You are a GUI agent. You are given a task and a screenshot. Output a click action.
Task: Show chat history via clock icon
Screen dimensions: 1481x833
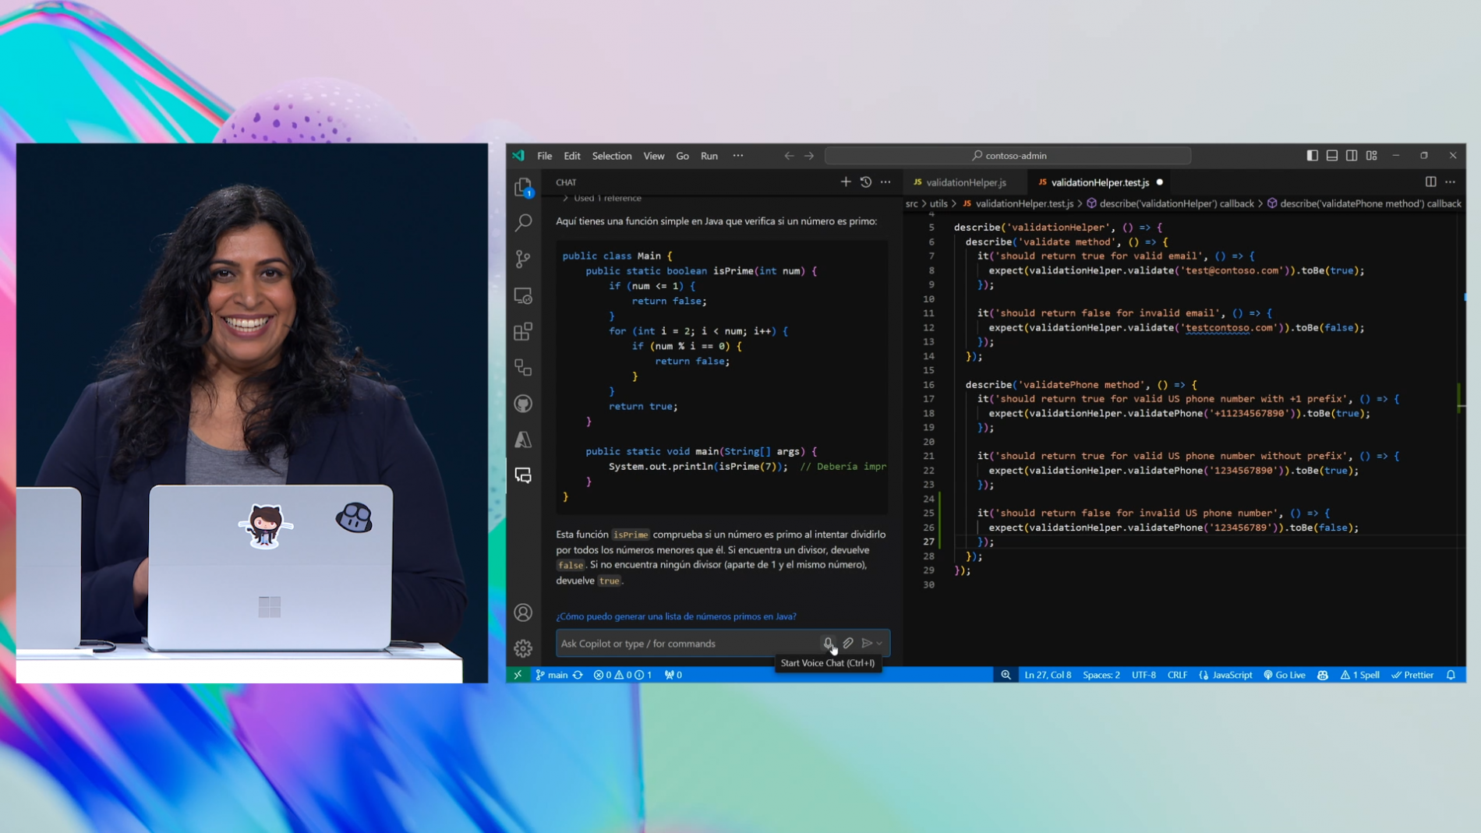866,182
